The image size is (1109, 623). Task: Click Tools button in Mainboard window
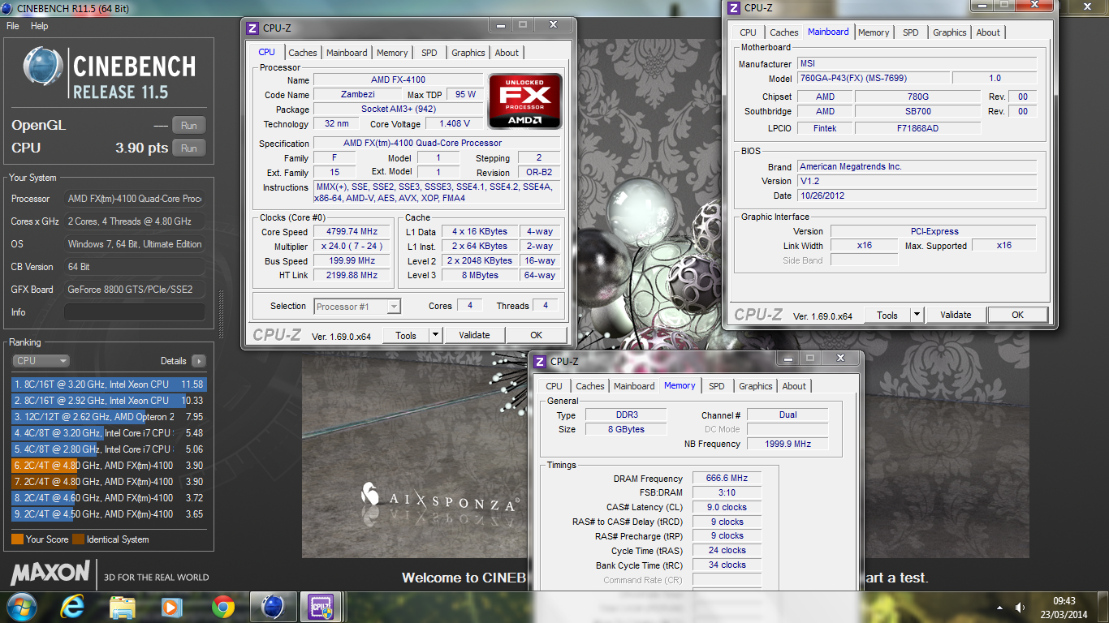click(887, 315)
